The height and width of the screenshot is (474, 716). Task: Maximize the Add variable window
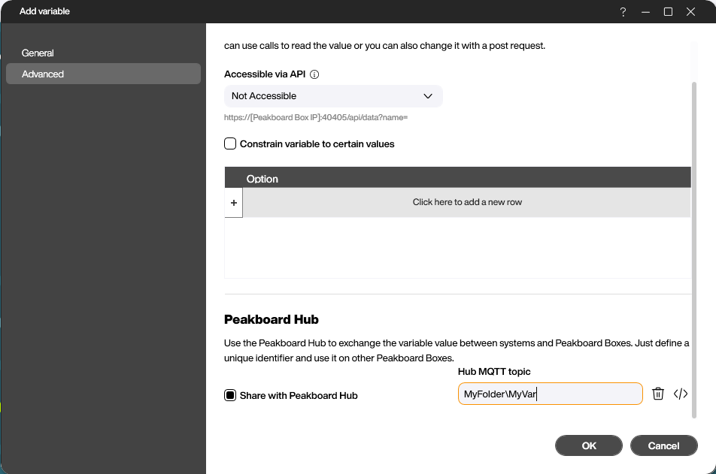[668, 12]
